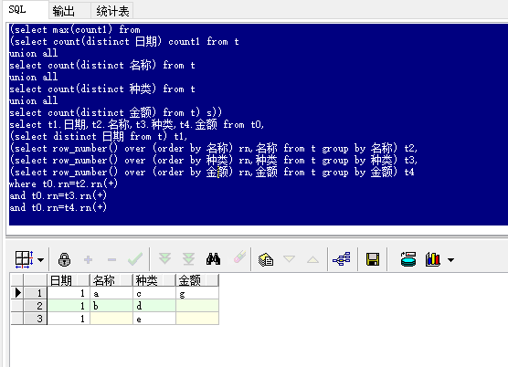Click the save floppy disk icon
This screenshot has height=367, width=508.
point(373,259)
